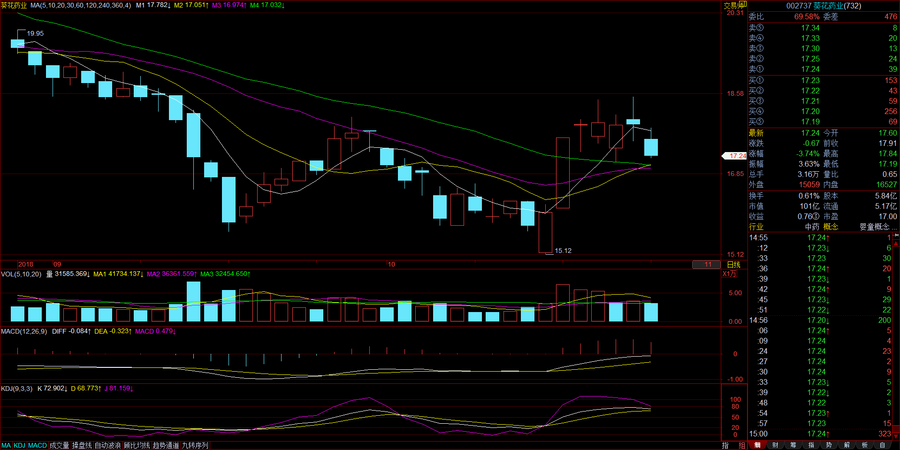Click the 10 month marker on time axis
The image size is (900, 450).
[x=391, y=264]
